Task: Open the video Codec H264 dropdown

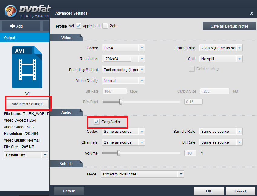Action: coord(142,48)
